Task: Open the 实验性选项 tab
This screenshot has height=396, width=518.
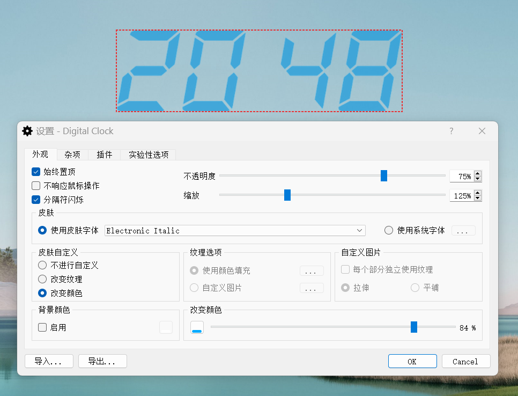Action: tap(149, 155)
